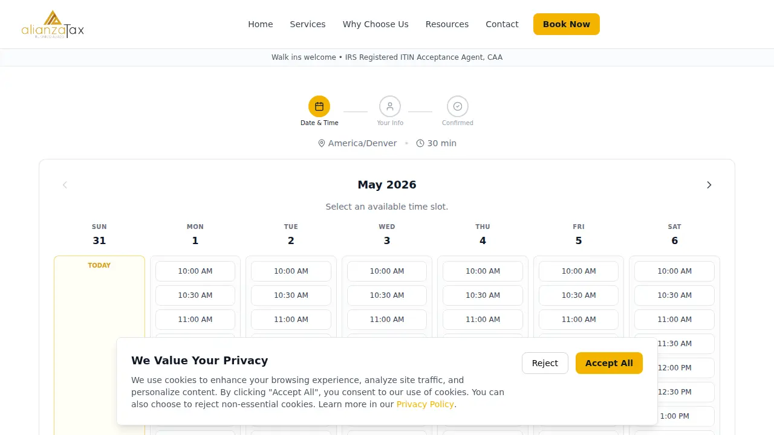Click the Alianza Tax logo
Screen dimensions: 774x435
tap(53, 24)
